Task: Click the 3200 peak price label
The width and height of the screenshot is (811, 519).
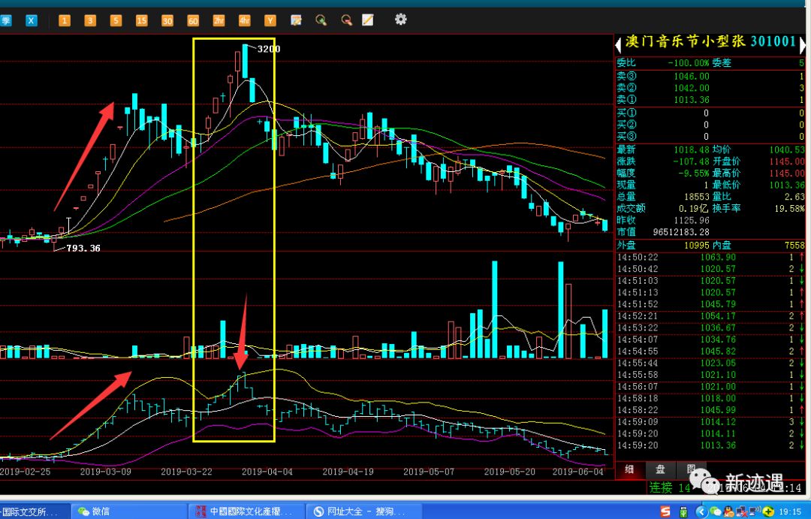Action: coord(269,49)
